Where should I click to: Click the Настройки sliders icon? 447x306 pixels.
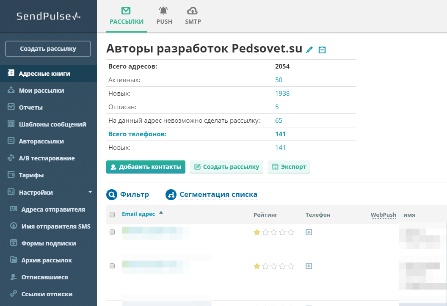11,192
